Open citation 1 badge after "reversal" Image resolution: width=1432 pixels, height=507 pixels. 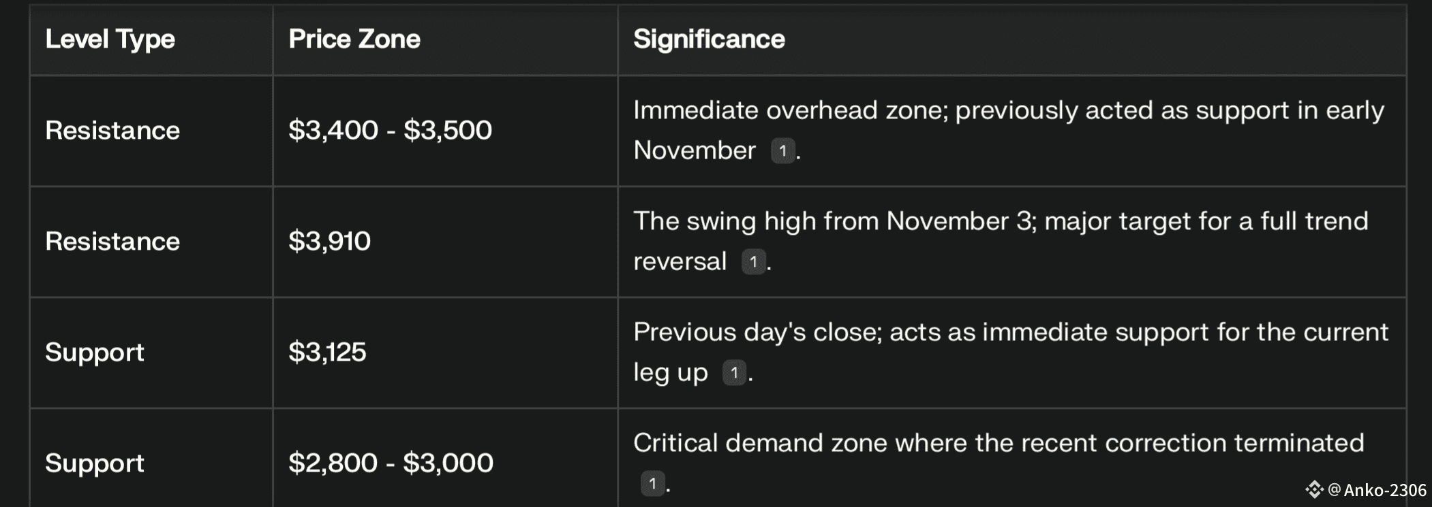click(x=753, y=261)
